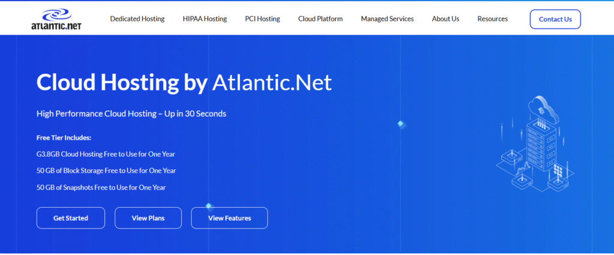Image resolution: width=614 pixels, height=255 pixels.
Task: Click the binary digits graphic beside server
Action: point(559,170)
